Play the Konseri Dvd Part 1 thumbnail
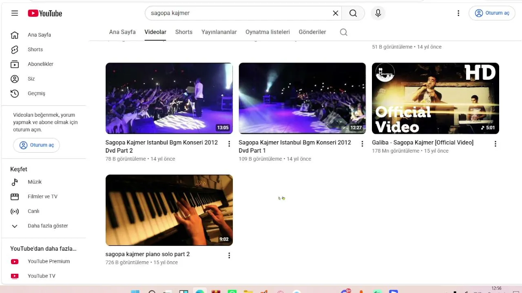Viewport: 522px width, 293px height. [302, 98]
